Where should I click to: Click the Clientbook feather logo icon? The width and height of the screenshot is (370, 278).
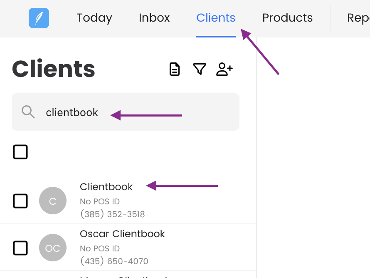coord(39,18)
